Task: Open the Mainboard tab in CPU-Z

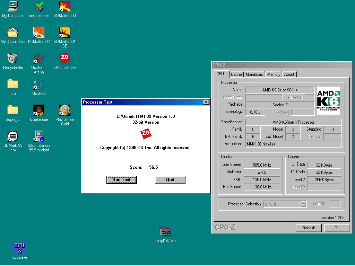Action: 254,74
